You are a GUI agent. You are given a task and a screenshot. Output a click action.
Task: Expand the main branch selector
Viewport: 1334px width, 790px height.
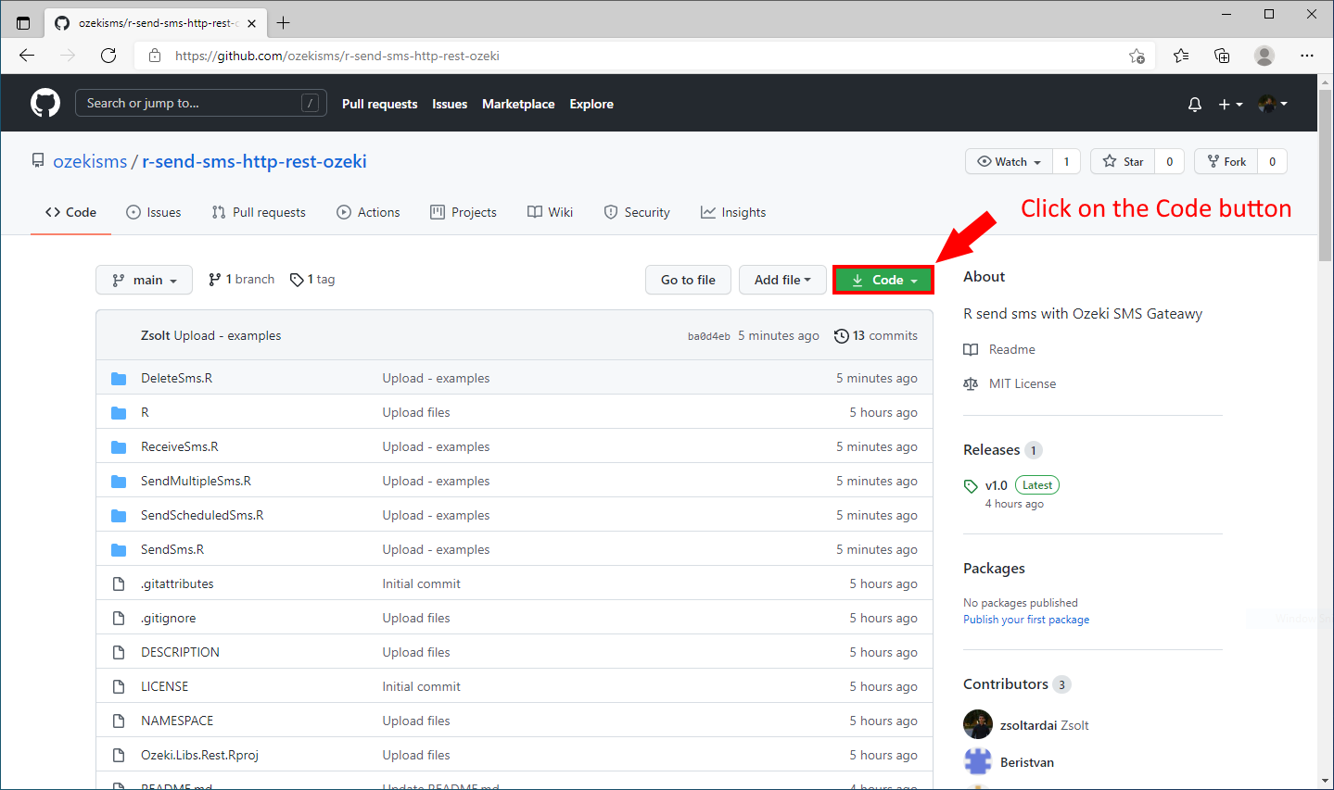pyautogui.click(x=144, y=279)
